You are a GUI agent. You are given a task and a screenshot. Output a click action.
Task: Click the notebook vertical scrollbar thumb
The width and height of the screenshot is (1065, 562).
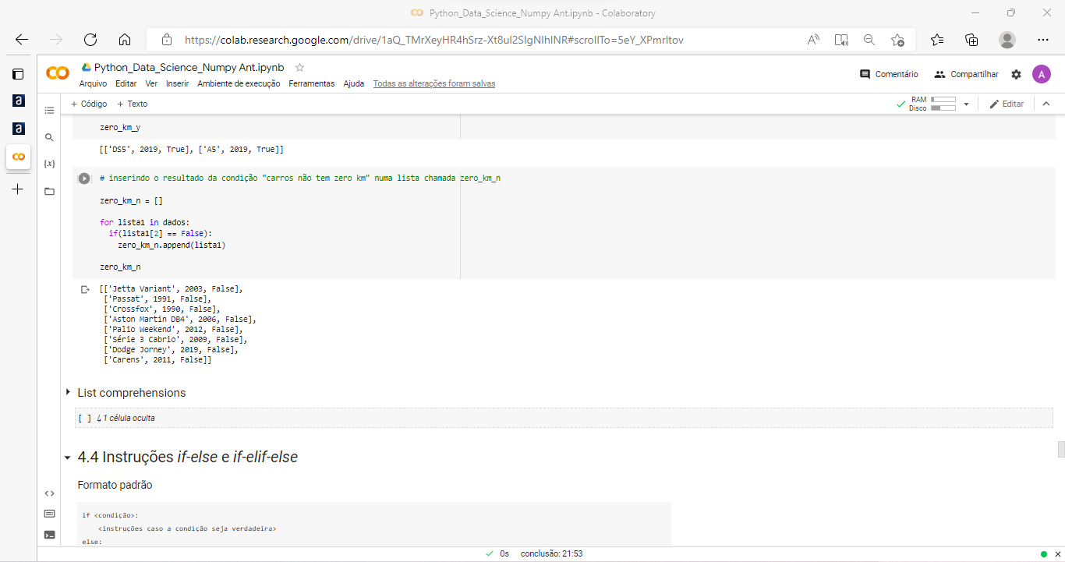click(x=1061, y=450)
